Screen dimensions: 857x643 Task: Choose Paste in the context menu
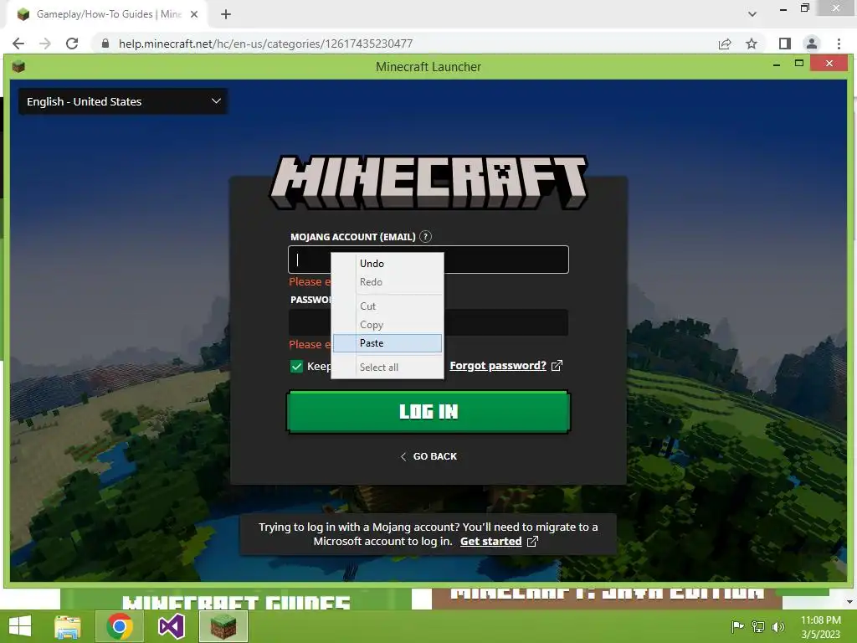tap(387, 343)
